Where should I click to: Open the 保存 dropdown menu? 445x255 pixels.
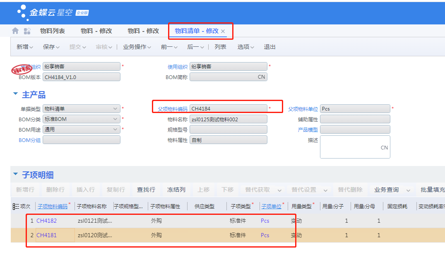coord(51,47)
